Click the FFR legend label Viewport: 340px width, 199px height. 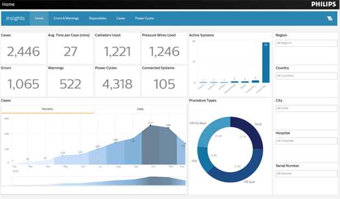[x=194, y=161]
